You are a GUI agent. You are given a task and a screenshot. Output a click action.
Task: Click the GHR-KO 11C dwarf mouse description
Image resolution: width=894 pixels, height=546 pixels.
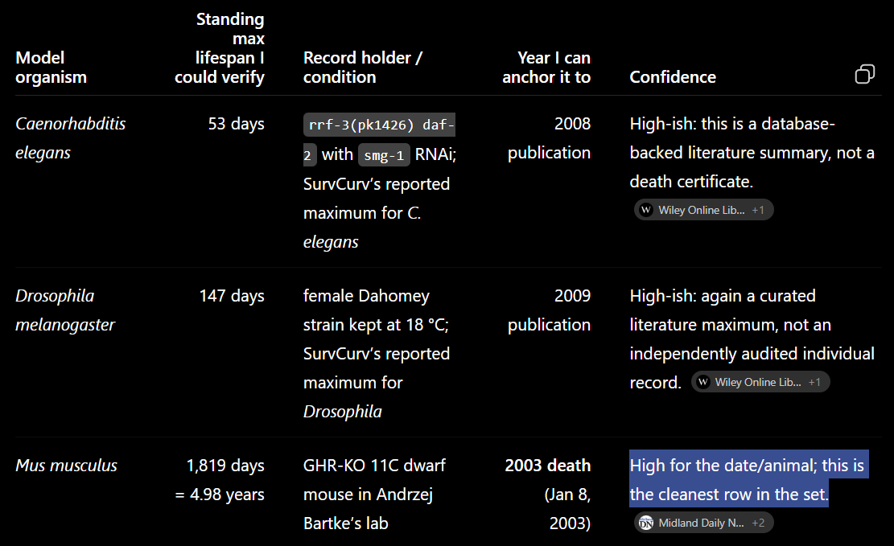pos(374,495)
